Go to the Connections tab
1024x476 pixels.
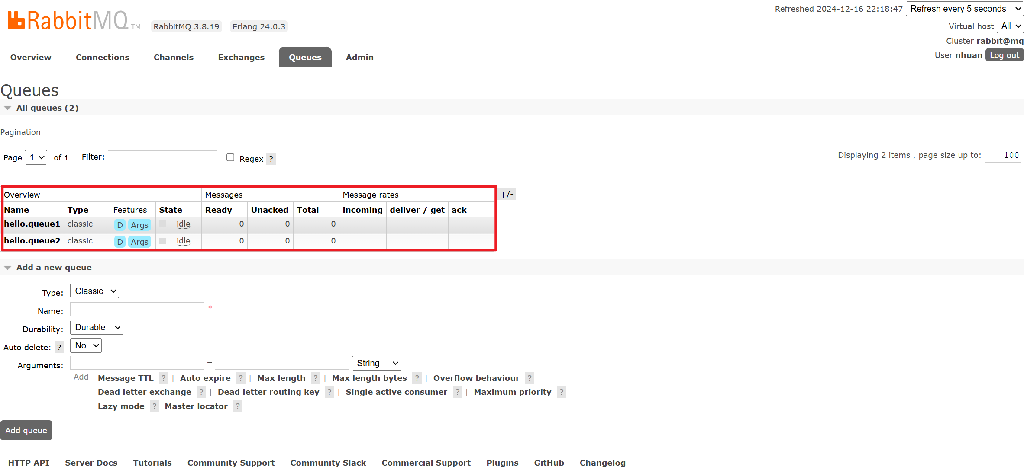pos(103,57)
